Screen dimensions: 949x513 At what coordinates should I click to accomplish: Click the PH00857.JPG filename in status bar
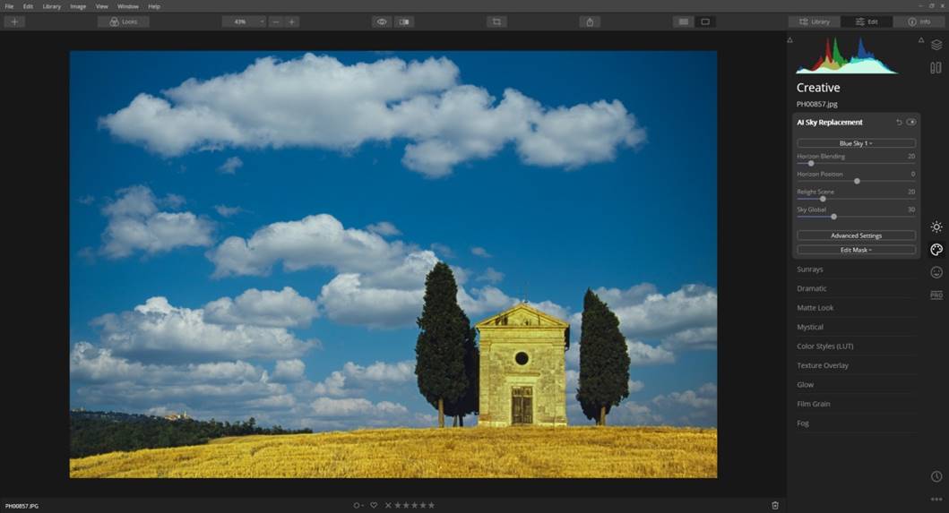coord(22,506)
